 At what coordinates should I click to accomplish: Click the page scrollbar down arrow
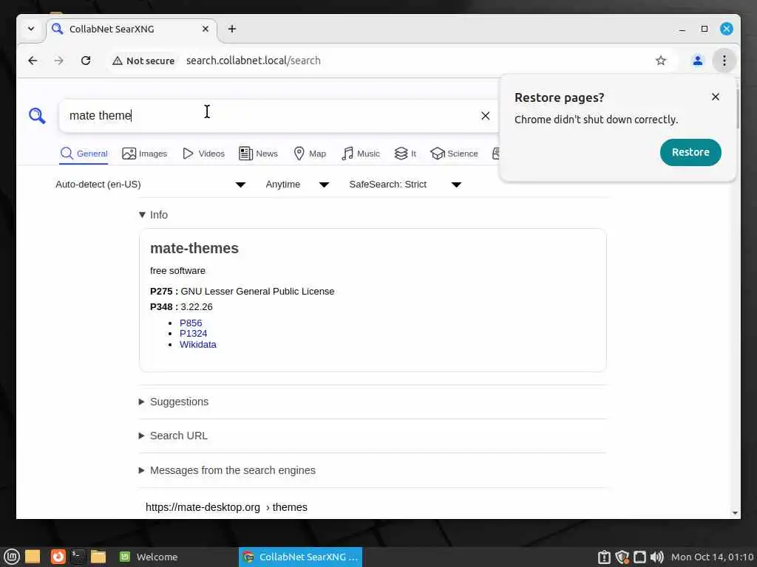coord(736,513)
